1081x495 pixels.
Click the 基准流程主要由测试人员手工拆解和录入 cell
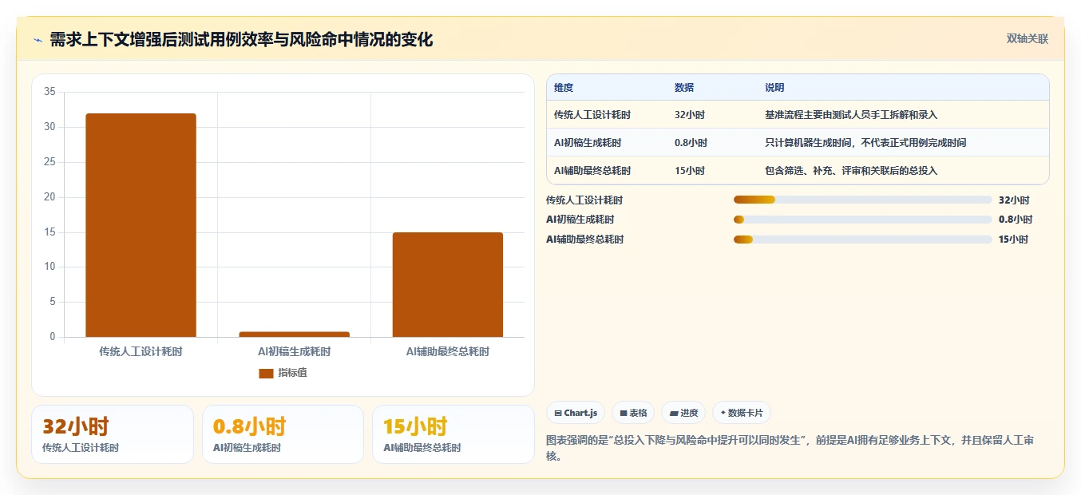851,115
